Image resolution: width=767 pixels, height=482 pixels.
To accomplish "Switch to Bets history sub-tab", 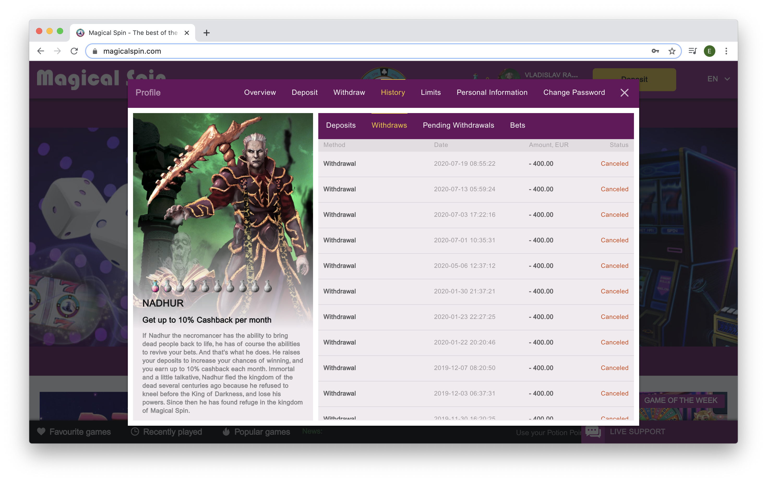I will [x=517, y=125].
